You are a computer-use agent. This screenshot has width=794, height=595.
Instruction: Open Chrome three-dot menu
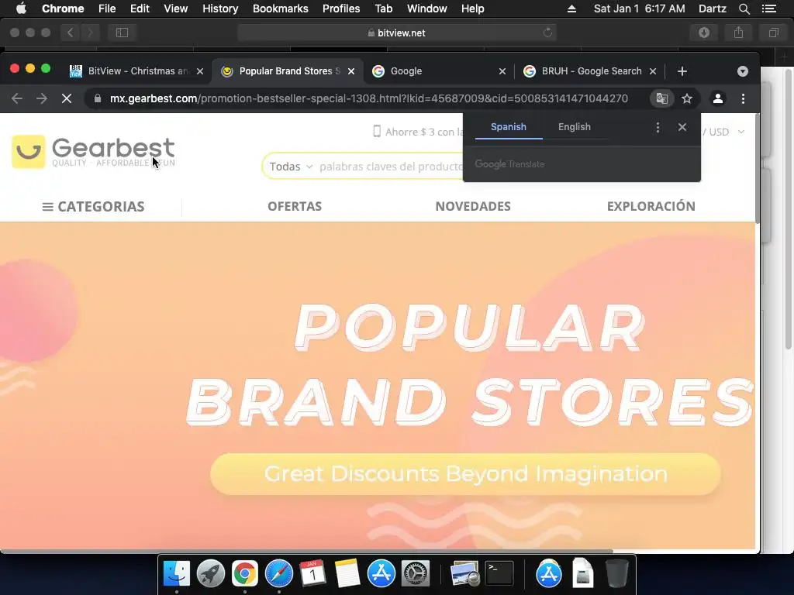tap(743, 98)
